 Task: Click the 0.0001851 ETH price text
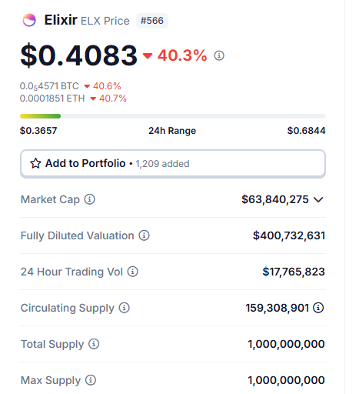(52, 98)
